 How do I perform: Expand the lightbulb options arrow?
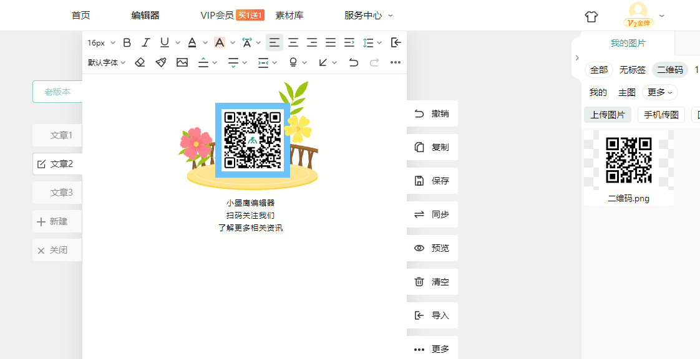coord(304,62)
